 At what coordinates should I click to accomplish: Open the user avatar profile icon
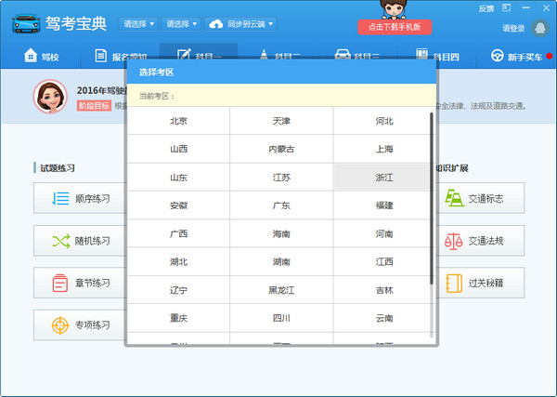(540, 28)
